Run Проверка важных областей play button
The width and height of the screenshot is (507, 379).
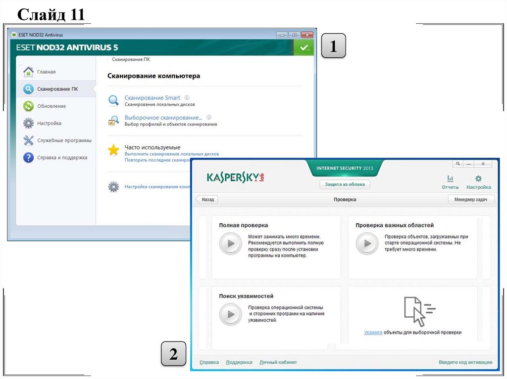pyautogui.click(x=367, y=244)
